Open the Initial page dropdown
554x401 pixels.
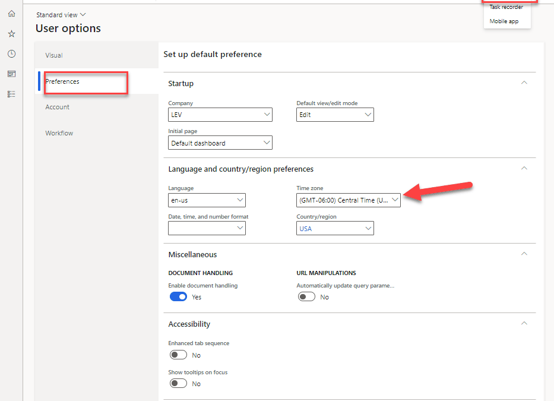tap(220, 143)
